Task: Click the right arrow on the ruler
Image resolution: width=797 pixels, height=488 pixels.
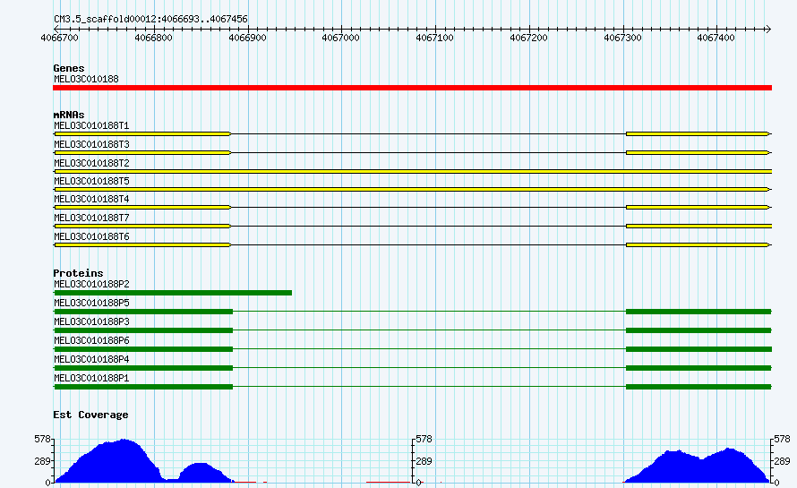Action: click(x=768, y=29)
